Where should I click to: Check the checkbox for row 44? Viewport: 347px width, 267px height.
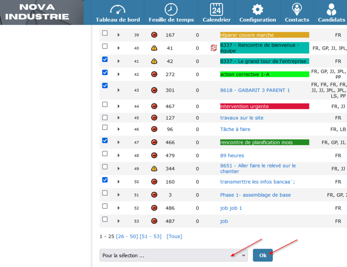point(105,105)
